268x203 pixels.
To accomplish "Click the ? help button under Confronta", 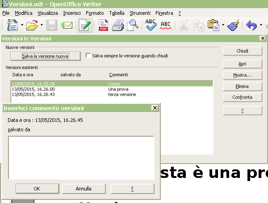I will (x=243, y=111).
